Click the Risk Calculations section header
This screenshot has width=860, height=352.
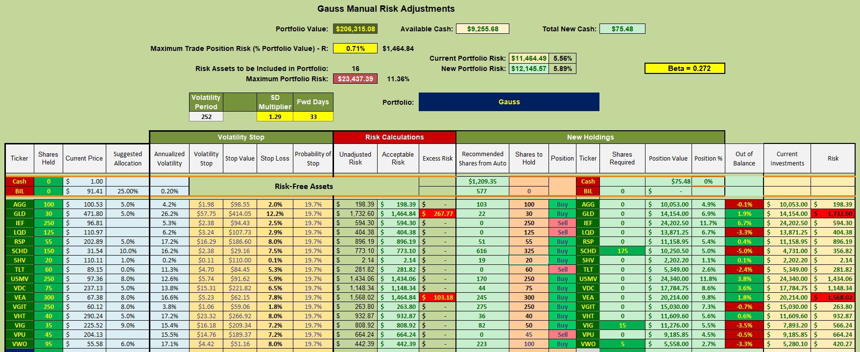tap(394, 137)
